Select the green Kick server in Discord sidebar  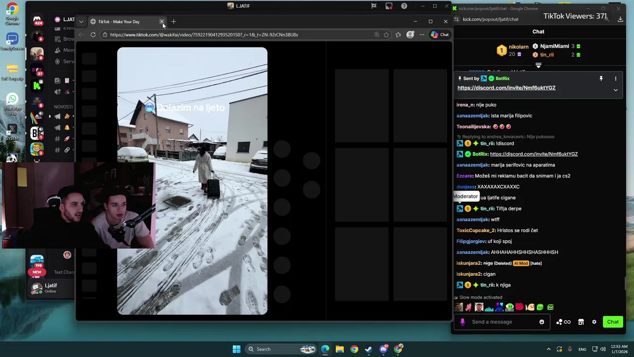click(37, 85)
